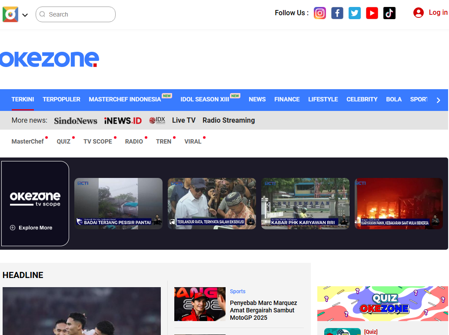
Task: Open MasterChef trending topic
Action: [x=27, y=141]
